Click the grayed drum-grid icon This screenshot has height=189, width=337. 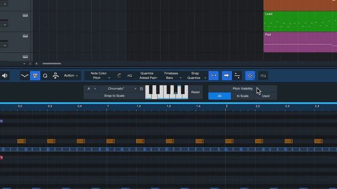pyautogui.click(x=263, y=76)
